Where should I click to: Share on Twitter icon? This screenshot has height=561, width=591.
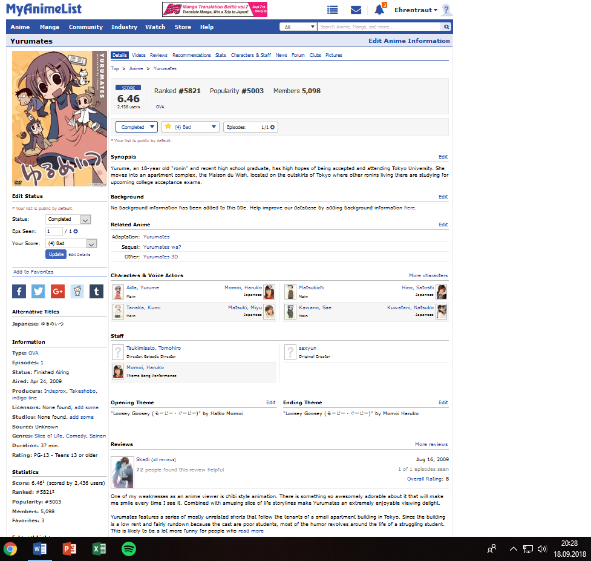click(39, 291)
